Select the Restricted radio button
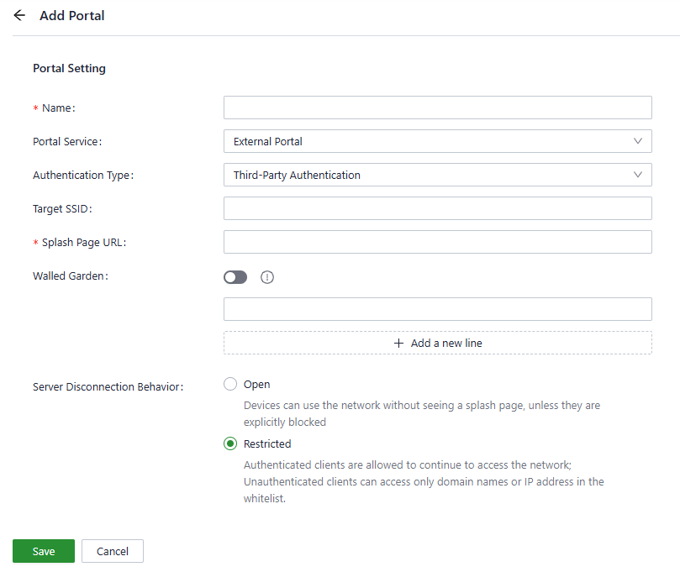 tap(230, 443)
